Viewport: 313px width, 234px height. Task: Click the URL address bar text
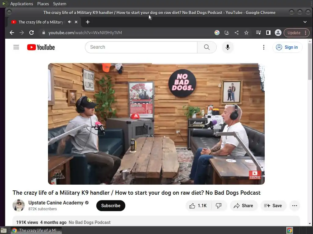tap(85, 33)
